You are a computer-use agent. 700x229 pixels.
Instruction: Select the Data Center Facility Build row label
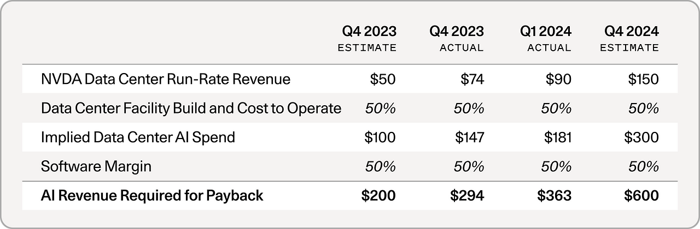tap(191, 108)
